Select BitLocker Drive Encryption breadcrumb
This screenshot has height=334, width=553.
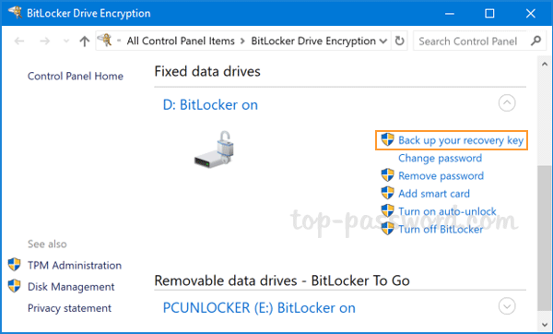point(313,41)
